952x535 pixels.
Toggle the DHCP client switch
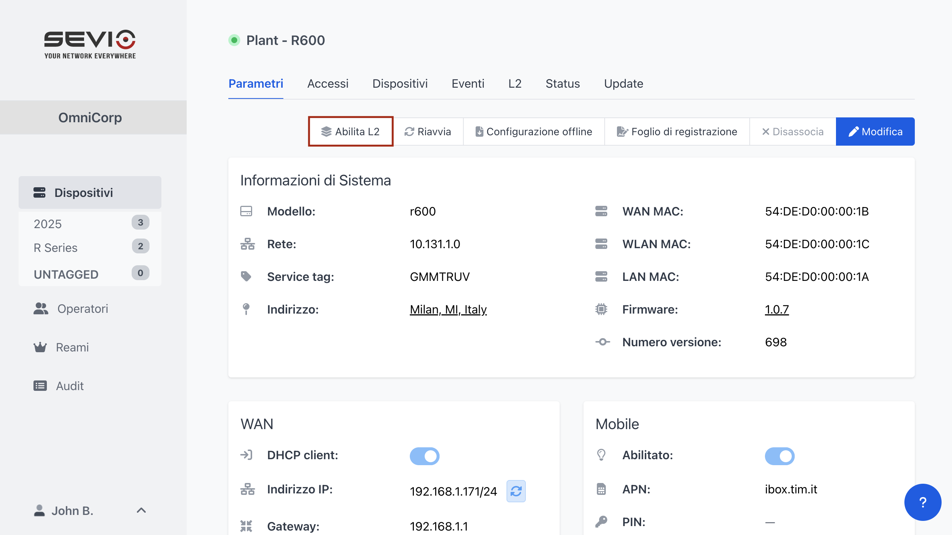click(424, 456)
